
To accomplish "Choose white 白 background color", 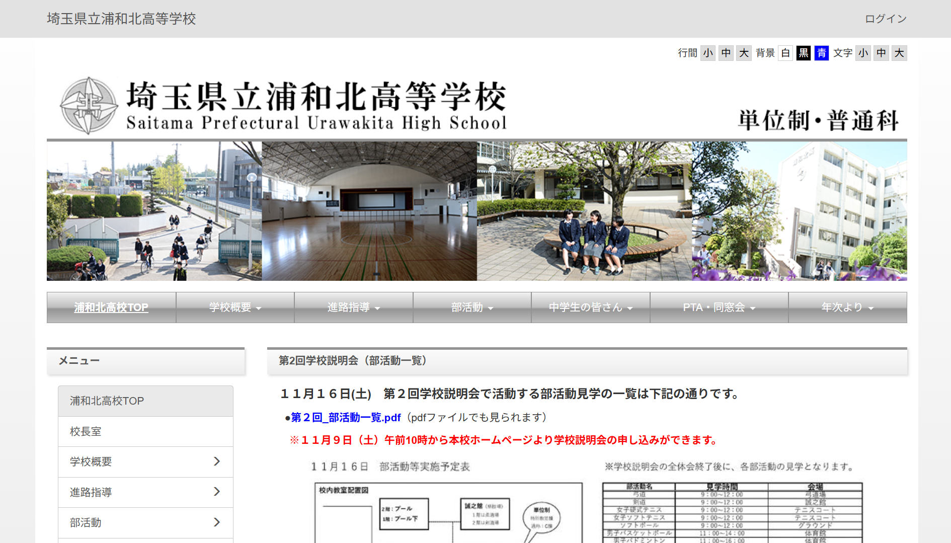I will (785, 53).
